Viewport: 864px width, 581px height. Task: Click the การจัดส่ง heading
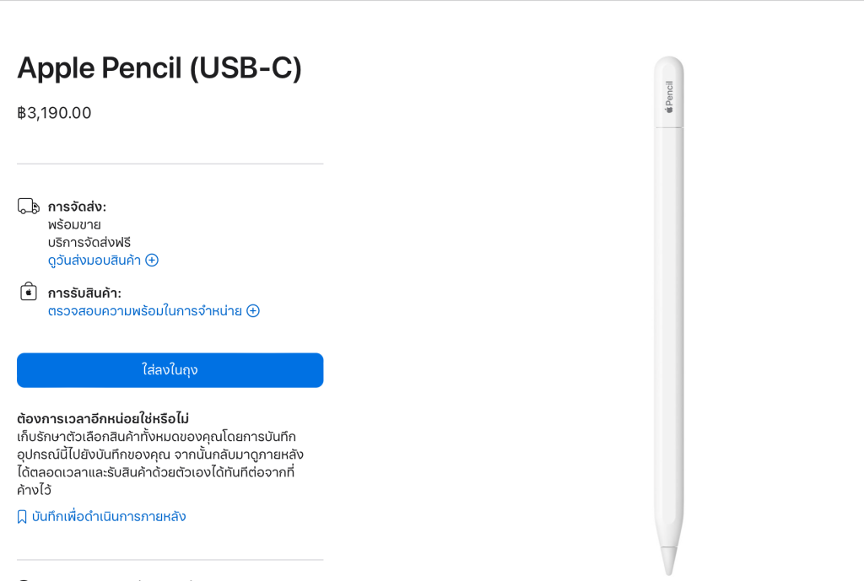[x=77, y=207]
